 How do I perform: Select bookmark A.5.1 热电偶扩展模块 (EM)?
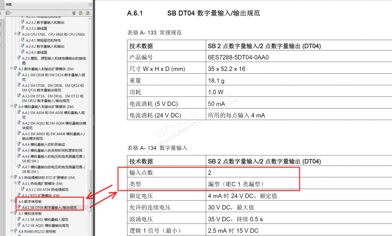[42, 184]
